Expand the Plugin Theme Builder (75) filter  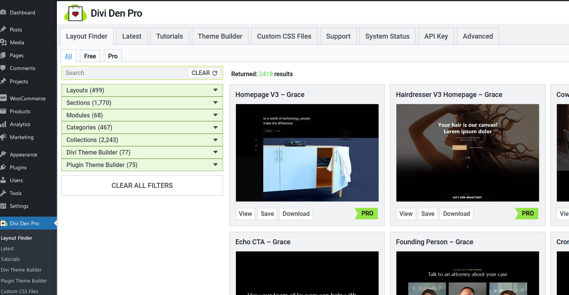(x=142, y=165)
